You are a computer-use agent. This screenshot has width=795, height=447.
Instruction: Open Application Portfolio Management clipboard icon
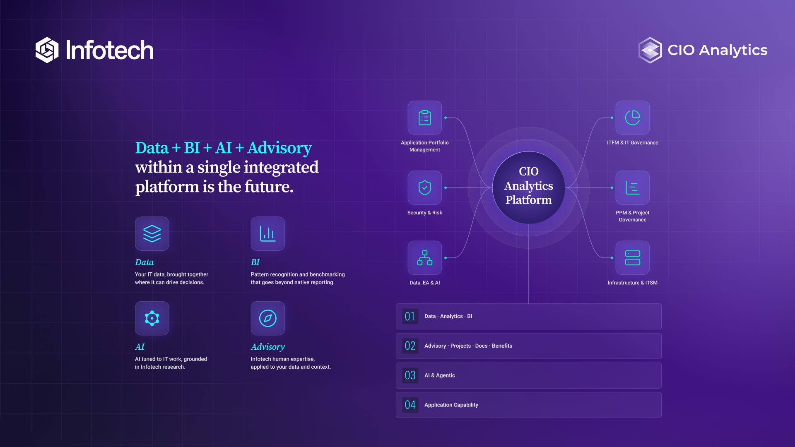pos(425,118)
